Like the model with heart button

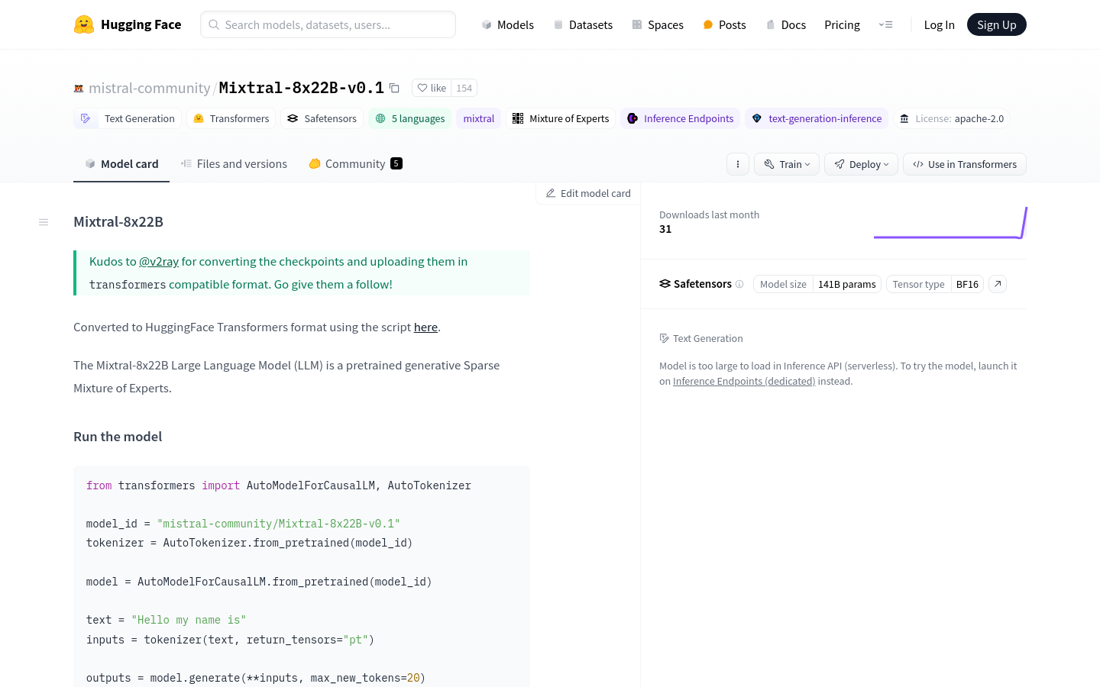432,88
